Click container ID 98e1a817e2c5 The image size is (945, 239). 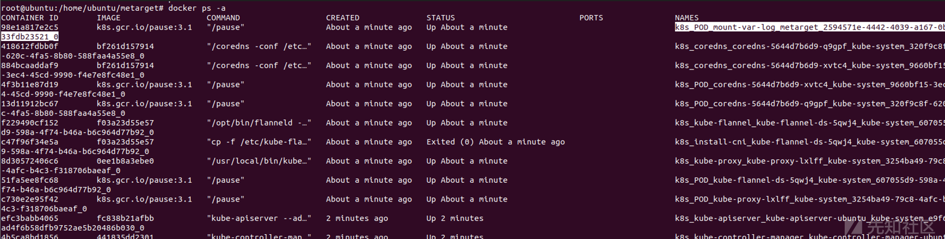point(30,27)
